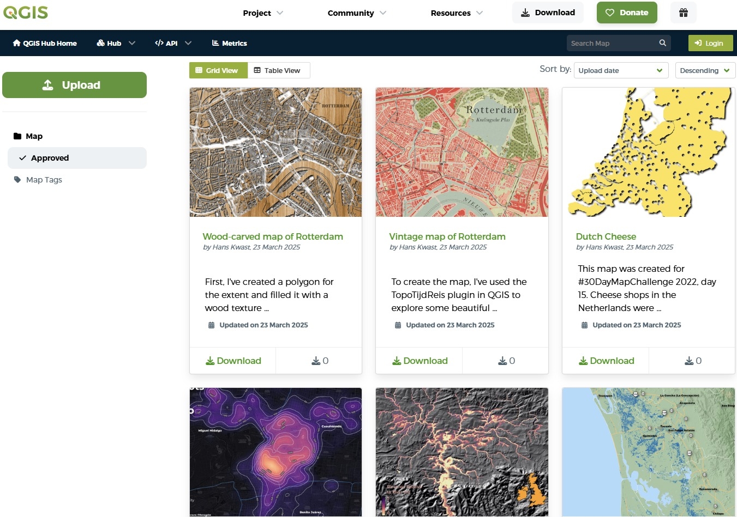Viewport: 737px width, 517px height.
Task: Click the API code brackets icon
Action: tap(159, 43)
